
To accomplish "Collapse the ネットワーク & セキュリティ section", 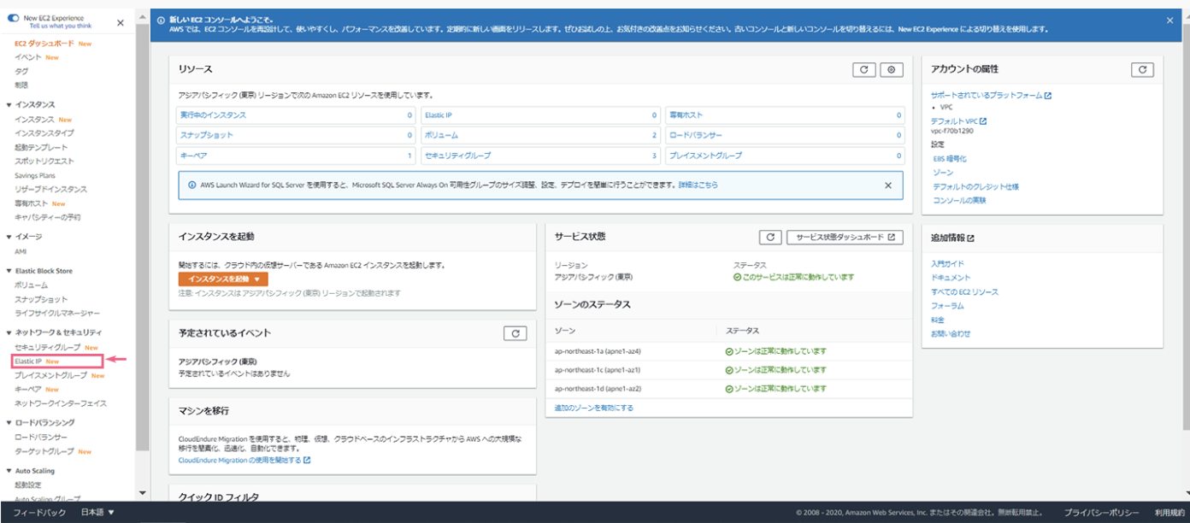I will pyautogui.click(x=9, y=332).
